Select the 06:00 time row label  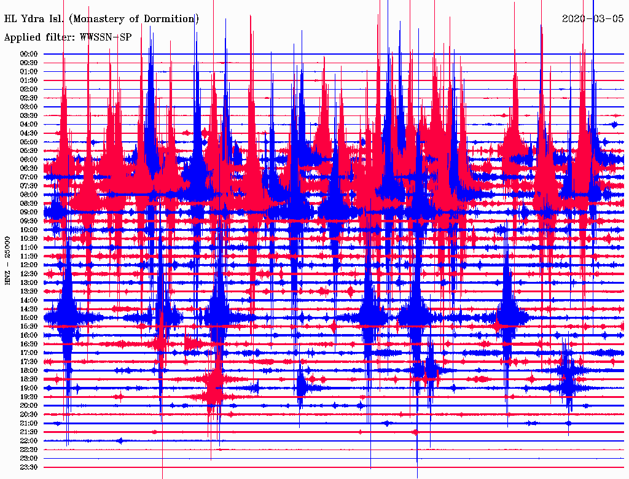pyautogui.click(x=29, y=160)
